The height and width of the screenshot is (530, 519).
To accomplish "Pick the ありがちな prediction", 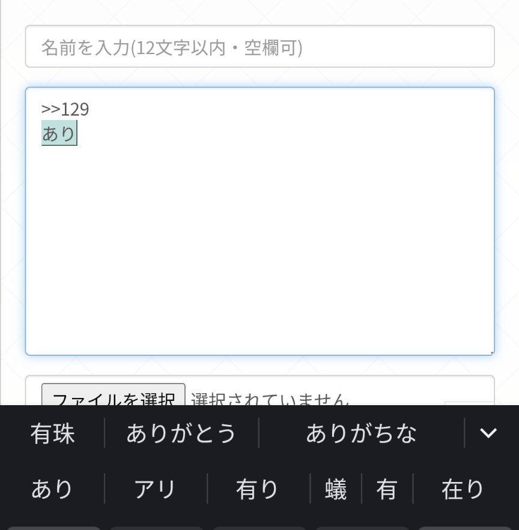I will (x=361, y=433).
